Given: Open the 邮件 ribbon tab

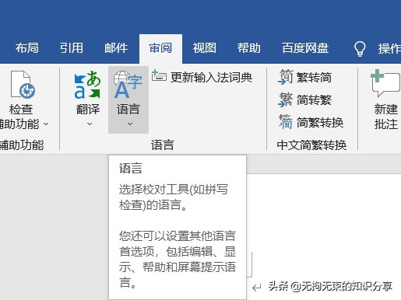Looking at the screenshot, I should [116, 48].
